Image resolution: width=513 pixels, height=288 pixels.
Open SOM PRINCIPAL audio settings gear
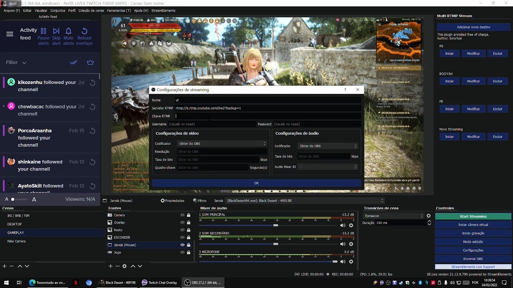[x=351, y=225]
